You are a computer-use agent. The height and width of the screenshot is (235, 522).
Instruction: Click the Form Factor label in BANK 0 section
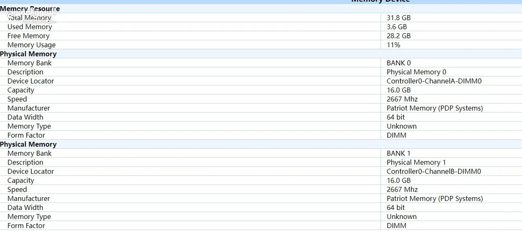tap(26, 135)
